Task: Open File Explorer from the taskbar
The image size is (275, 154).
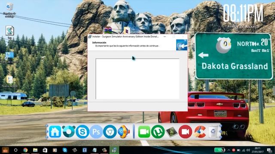Action: coord(35,150)
